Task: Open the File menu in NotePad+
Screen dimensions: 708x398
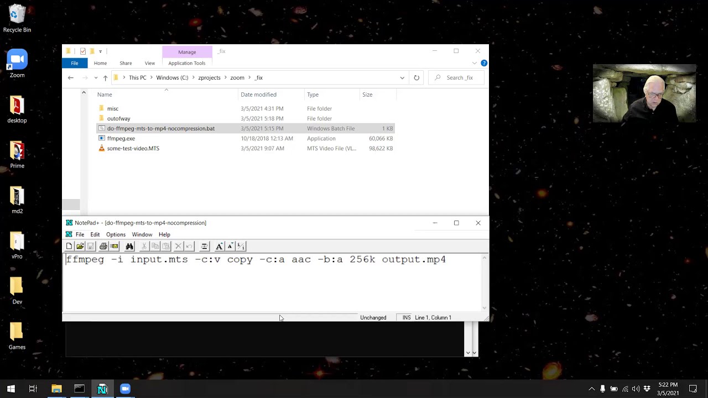Action: pos(80,234)
